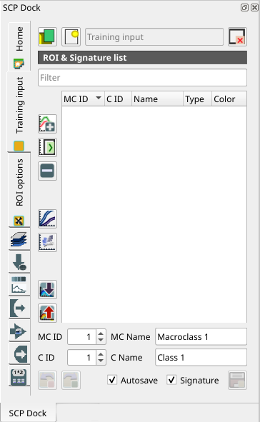Sort list by Name column
Screen dimensions: 260x422
tap(157, 99)
